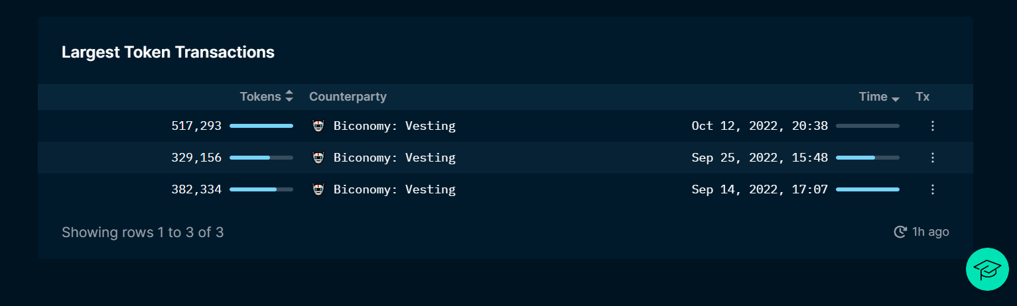Click the token bar next to 517,293
Screen dimensions: 1017x306
261,126
